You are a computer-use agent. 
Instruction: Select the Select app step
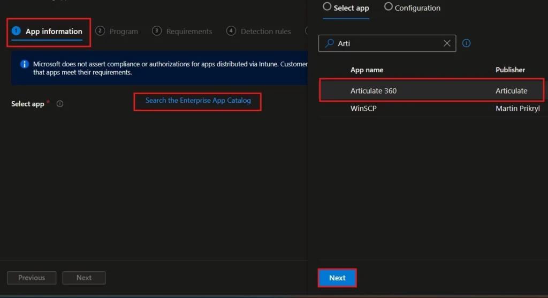point(346,7)
